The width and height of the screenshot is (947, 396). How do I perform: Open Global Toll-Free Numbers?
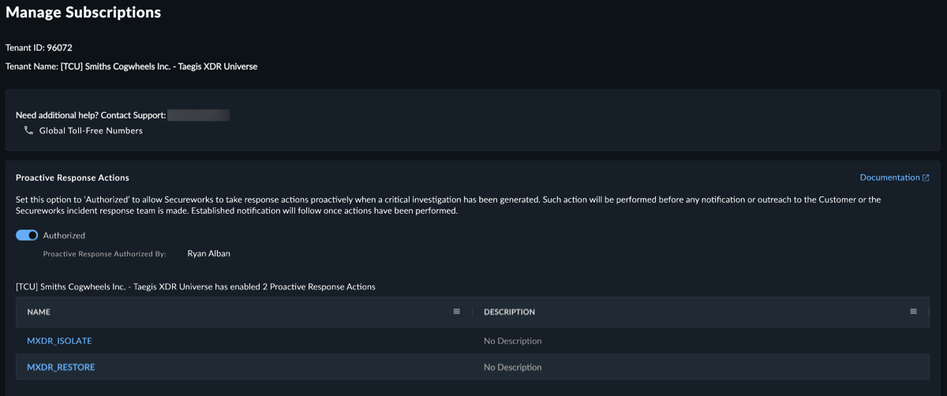click(x=91, y=130)
